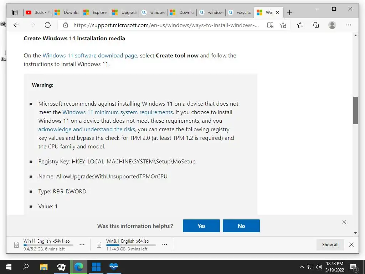Close the active Ways to install tab
Image resolution: width=365 pixels, height=274 pixels.
pyautogui.click(x=277, y=12)
